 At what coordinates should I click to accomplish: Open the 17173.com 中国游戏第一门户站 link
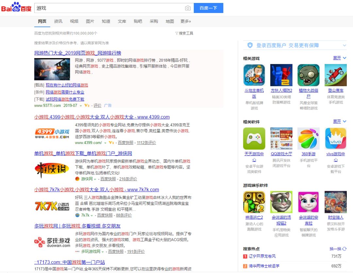coord(70,262)
